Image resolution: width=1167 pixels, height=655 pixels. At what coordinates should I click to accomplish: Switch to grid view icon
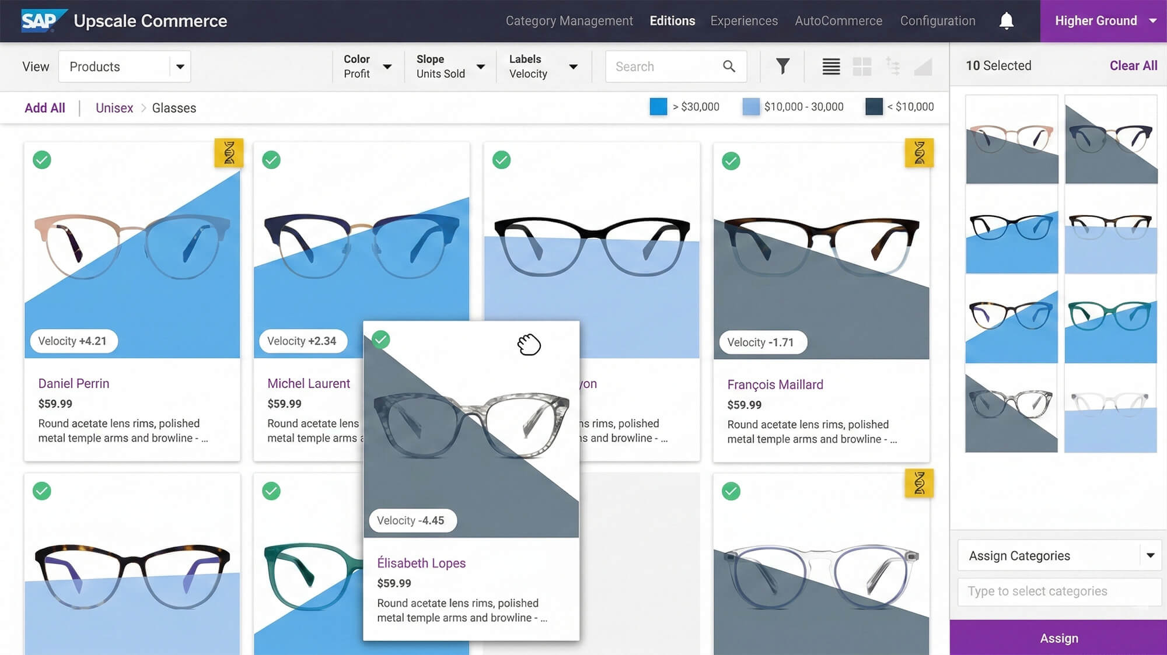point(862,66)
